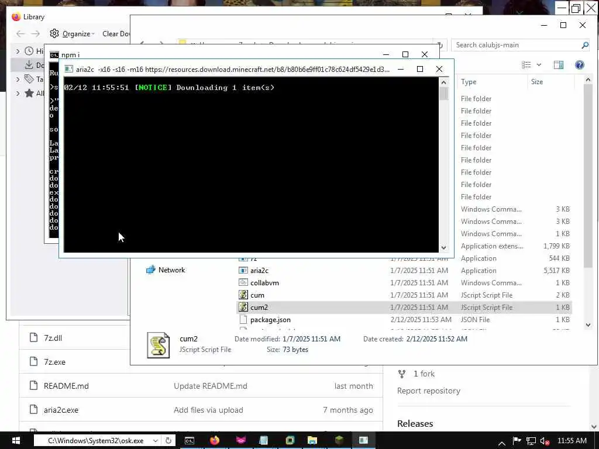This screenshot has height=449, width=599.
Task: Click the Update README.md commit message
Action: 211,386
